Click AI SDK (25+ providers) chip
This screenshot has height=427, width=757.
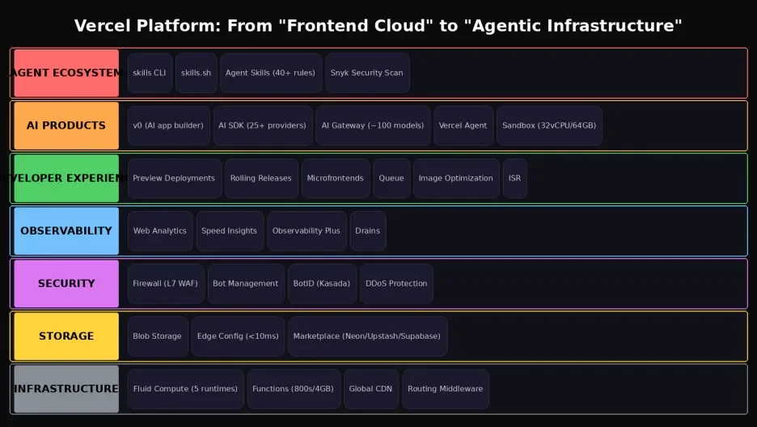(x=263, y=125)
